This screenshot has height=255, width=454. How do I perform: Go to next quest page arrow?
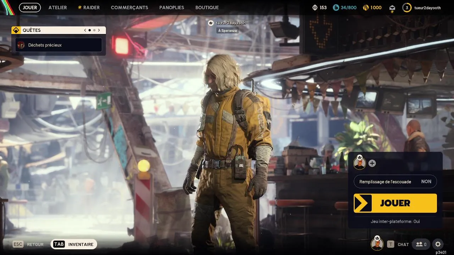click(99, 30)
